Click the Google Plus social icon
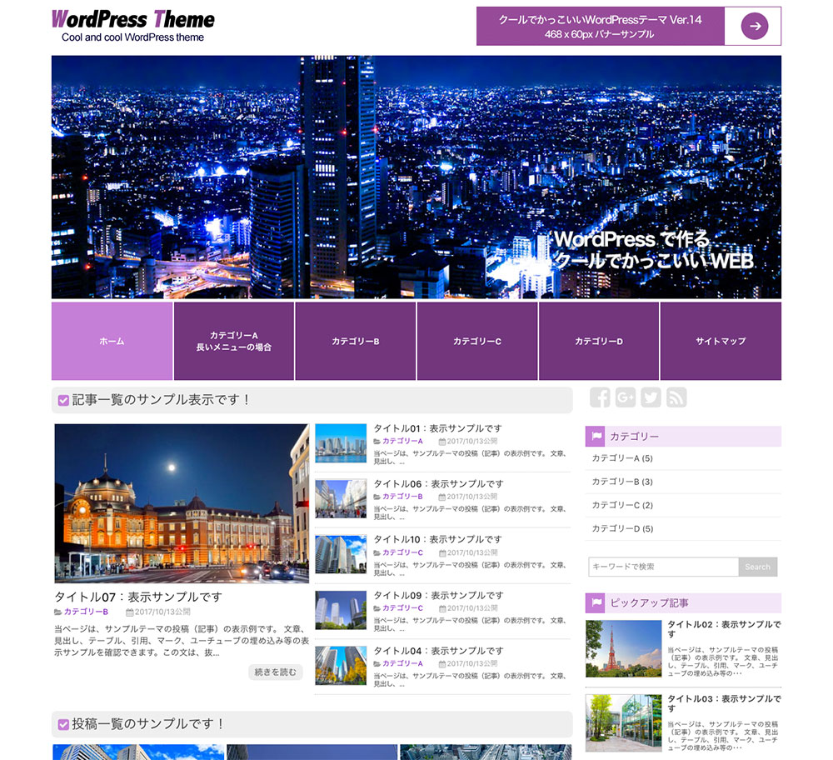Screen dimensions: 833x760 [626, 397]
